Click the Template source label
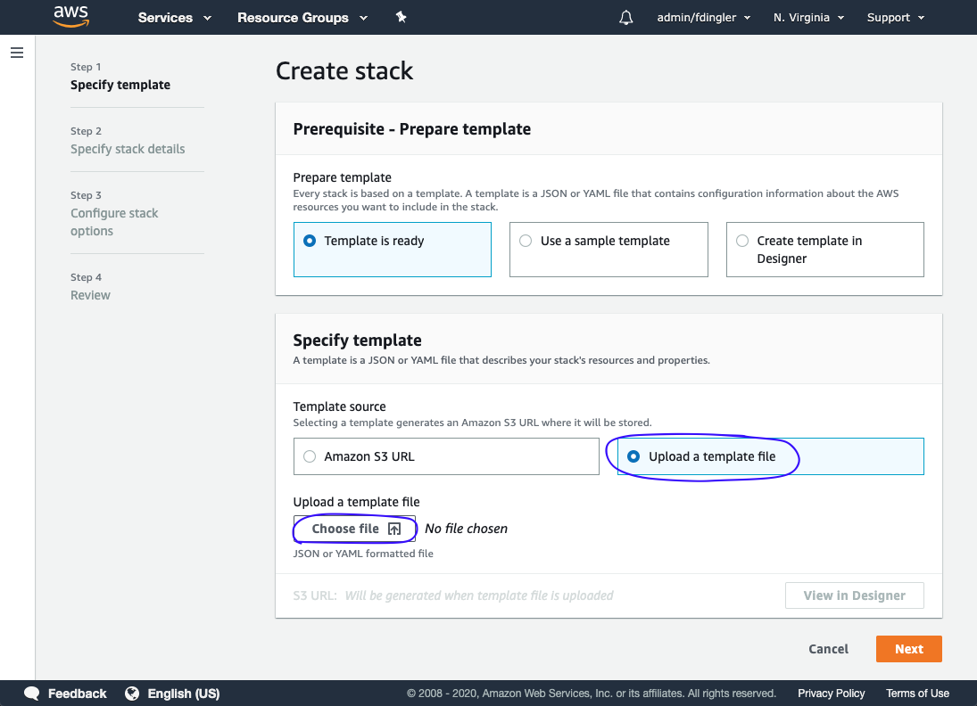 340,406
